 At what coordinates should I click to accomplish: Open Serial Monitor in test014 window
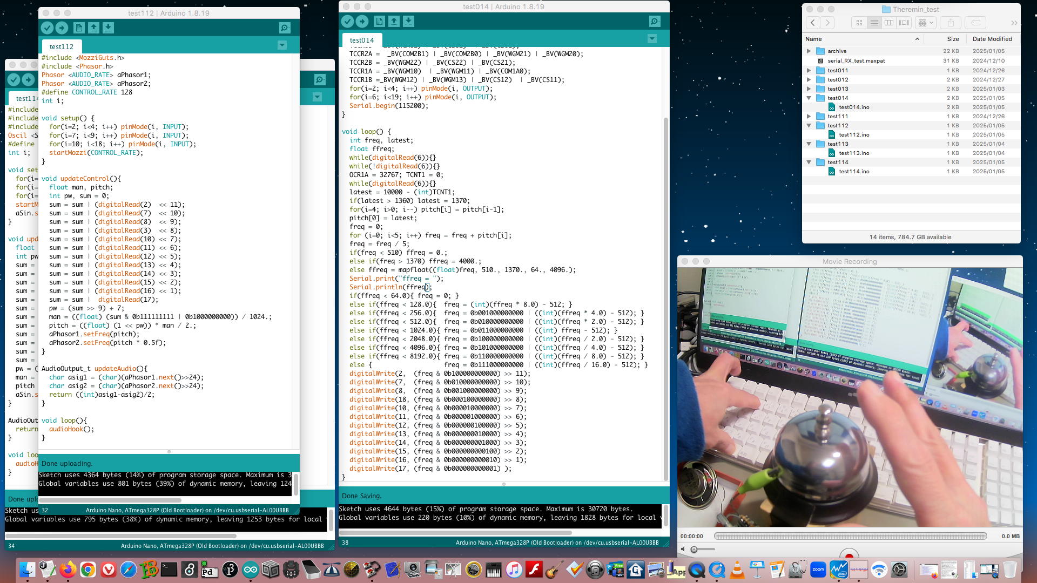coord(655,22)
